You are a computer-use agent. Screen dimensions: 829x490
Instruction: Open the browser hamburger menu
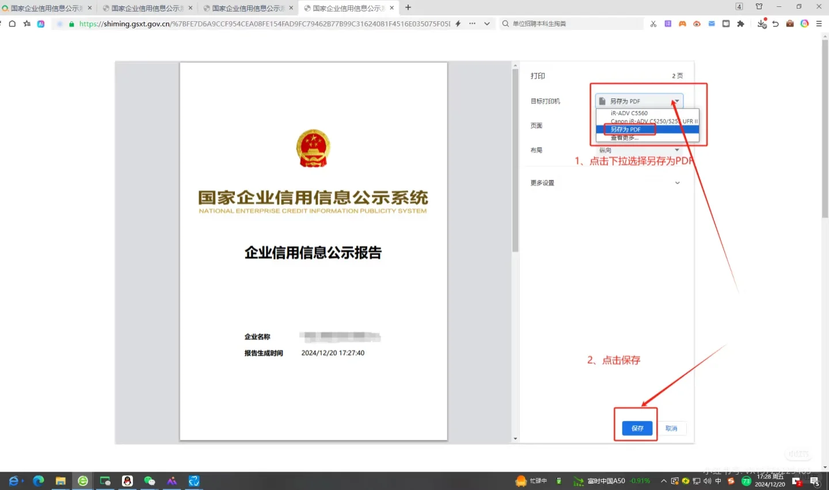point(819,24)
